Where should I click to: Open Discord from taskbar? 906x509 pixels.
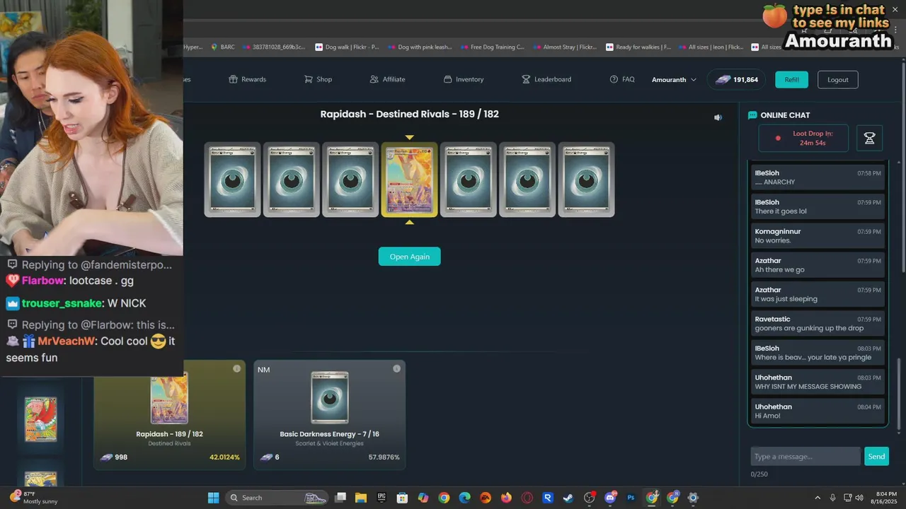click(610, 498)
